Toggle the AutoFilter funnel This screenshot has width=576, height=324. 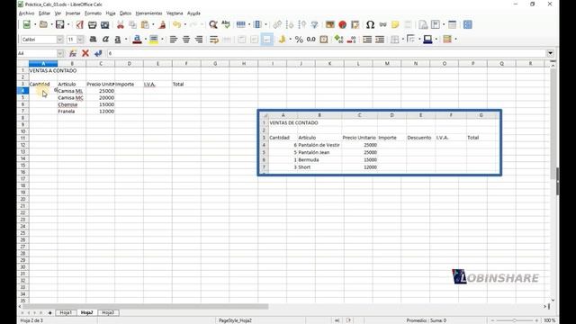pos(314,24)
